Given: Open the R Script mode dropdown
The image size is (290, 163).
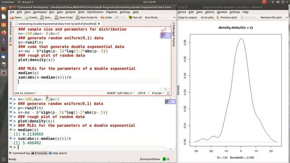Looking at the screenshot, I should [158, 93].
